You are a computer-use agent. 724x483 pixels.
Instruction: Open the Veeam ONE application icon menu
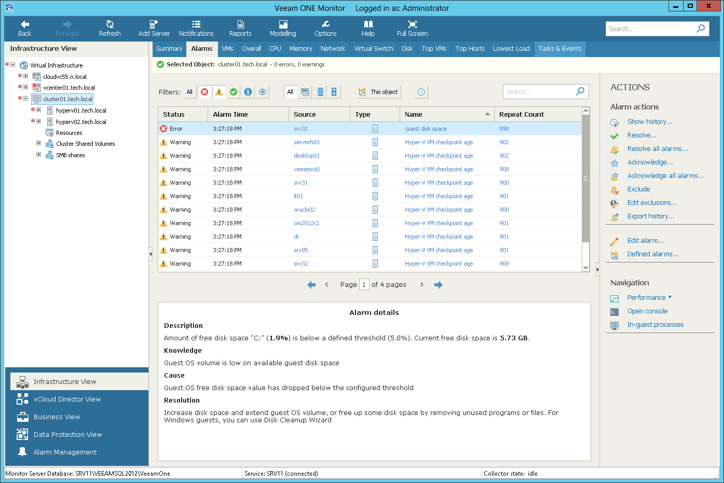point(9,8)
